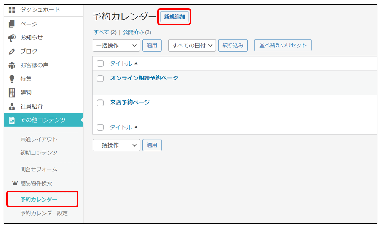Open the bottom 一括操作 dropdown
380x227 pixels.
(116, 145)
